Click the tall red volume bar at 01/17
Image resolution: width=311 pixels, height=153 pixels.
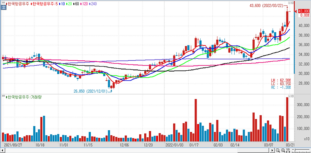click(x=196, y=120)
